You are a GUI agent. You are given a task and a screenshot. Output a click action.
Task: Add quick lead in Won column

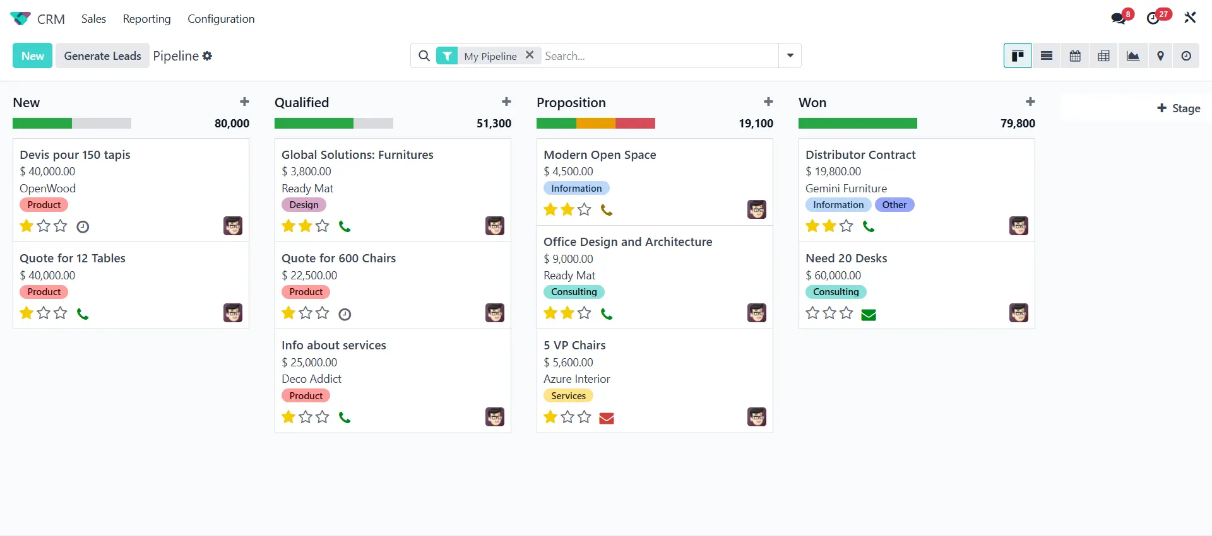coord(1030,102)
